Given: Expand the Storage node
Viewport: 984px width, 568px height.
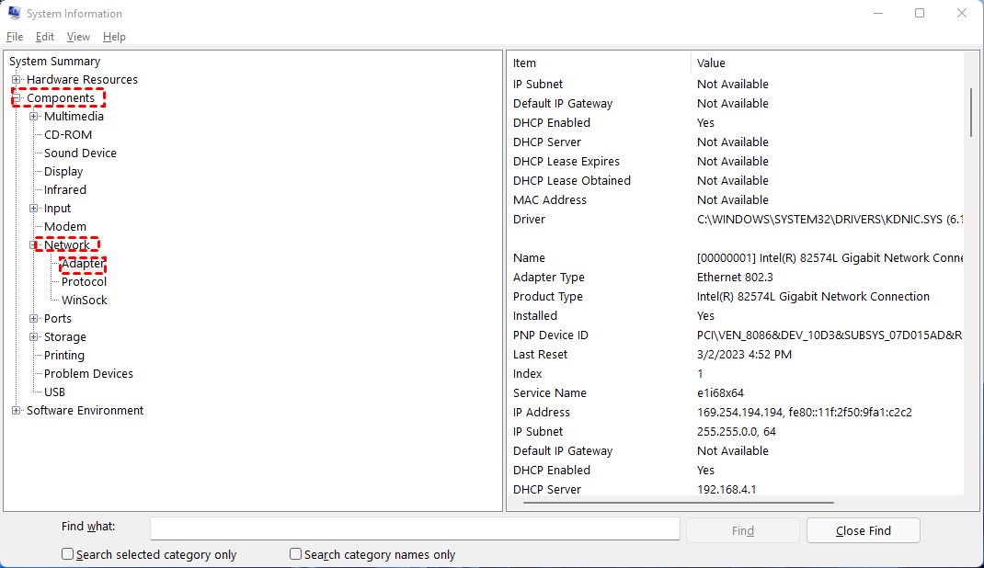Looking at the screenshot, I should coord(34,336).
